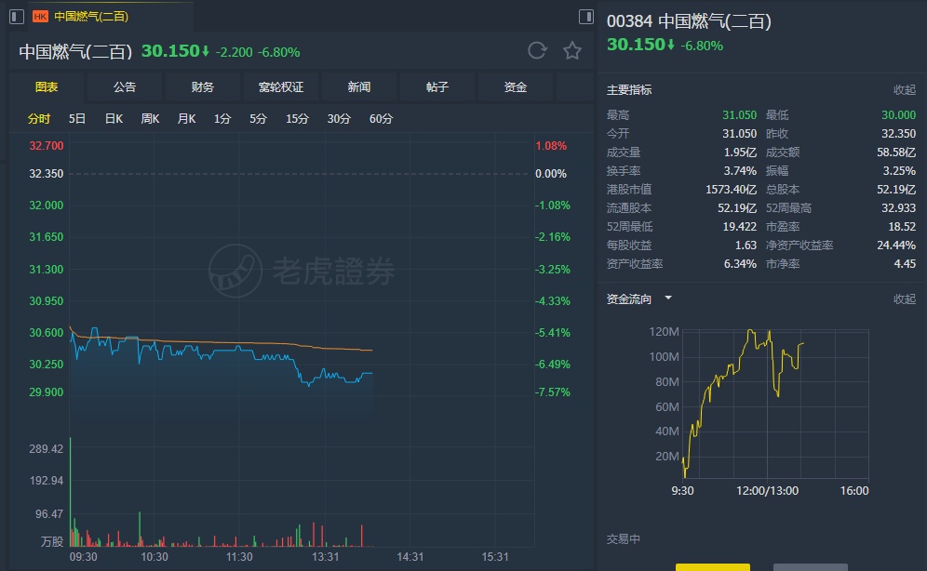Click the 最高 value 31.050
This screenshot has width=927, height=571.
[x=739, y=115]
